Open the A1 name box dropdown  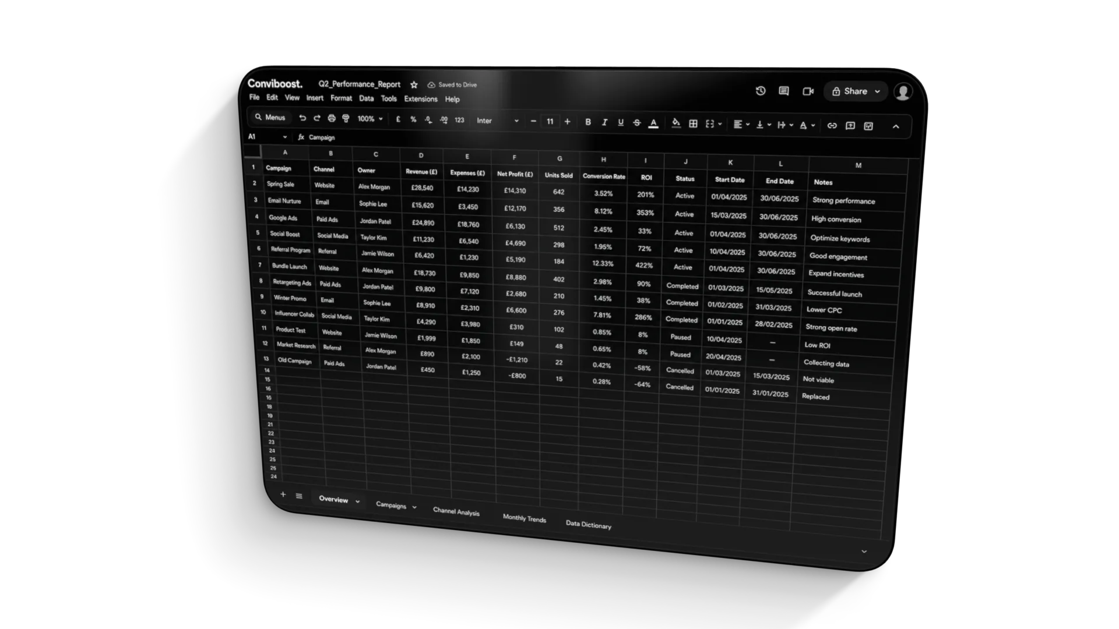[x=284, y=137]
